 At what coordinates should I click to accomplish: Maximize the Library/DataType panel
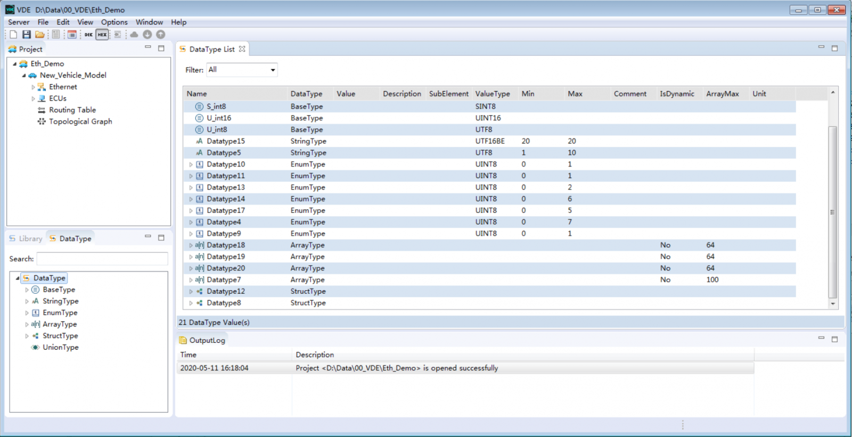coord(161,237)
